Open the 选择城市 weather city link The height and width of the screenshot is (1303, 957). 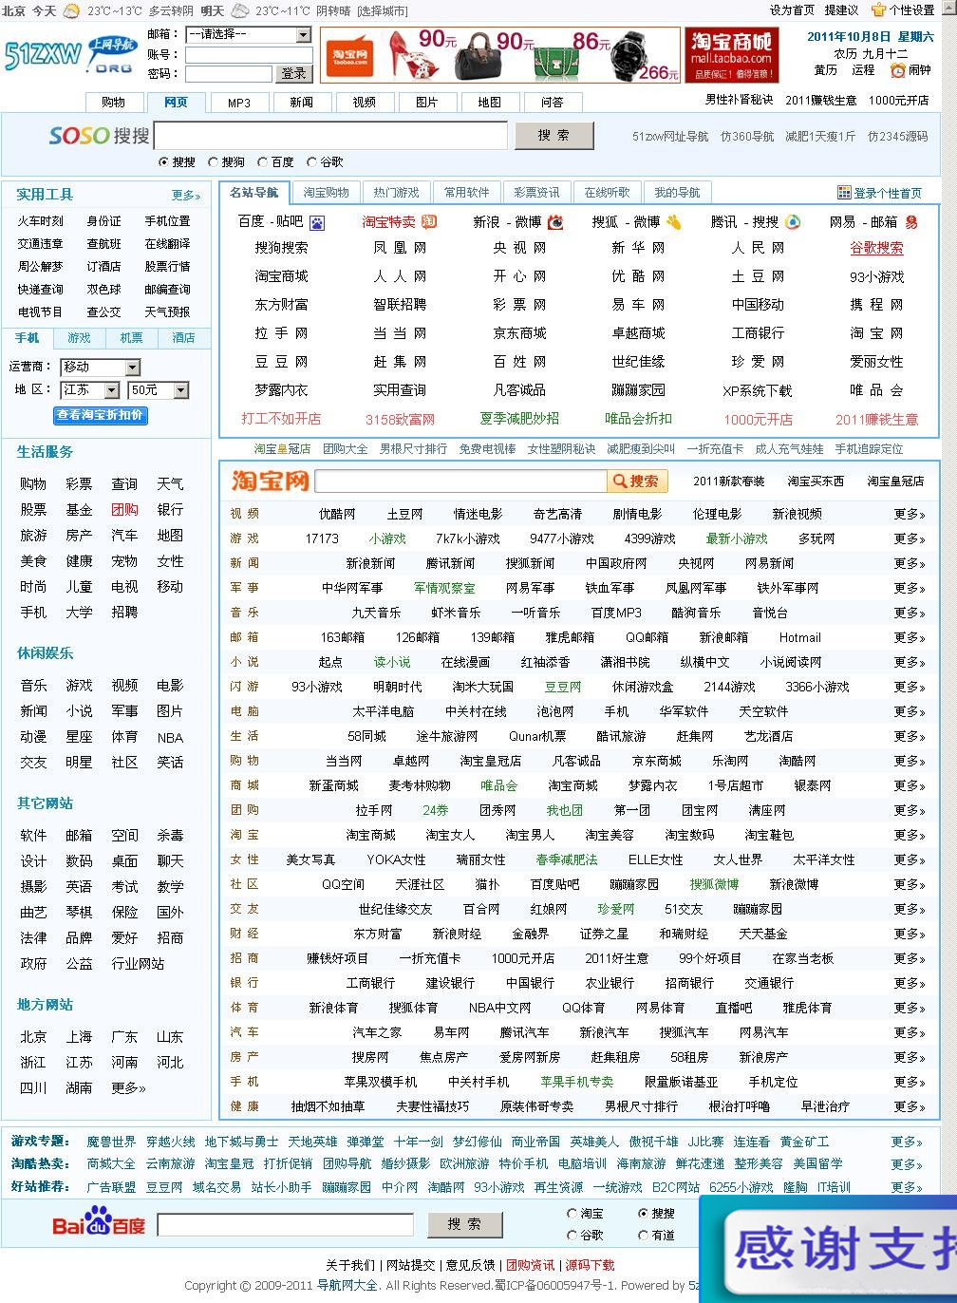pyautogui.click(x=383, y=11)
